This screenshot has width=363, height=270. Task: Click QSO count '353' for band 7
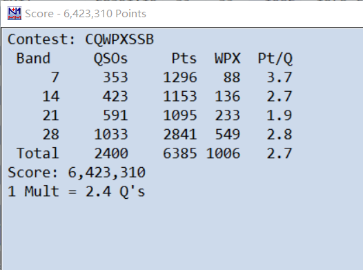(115, 77)
